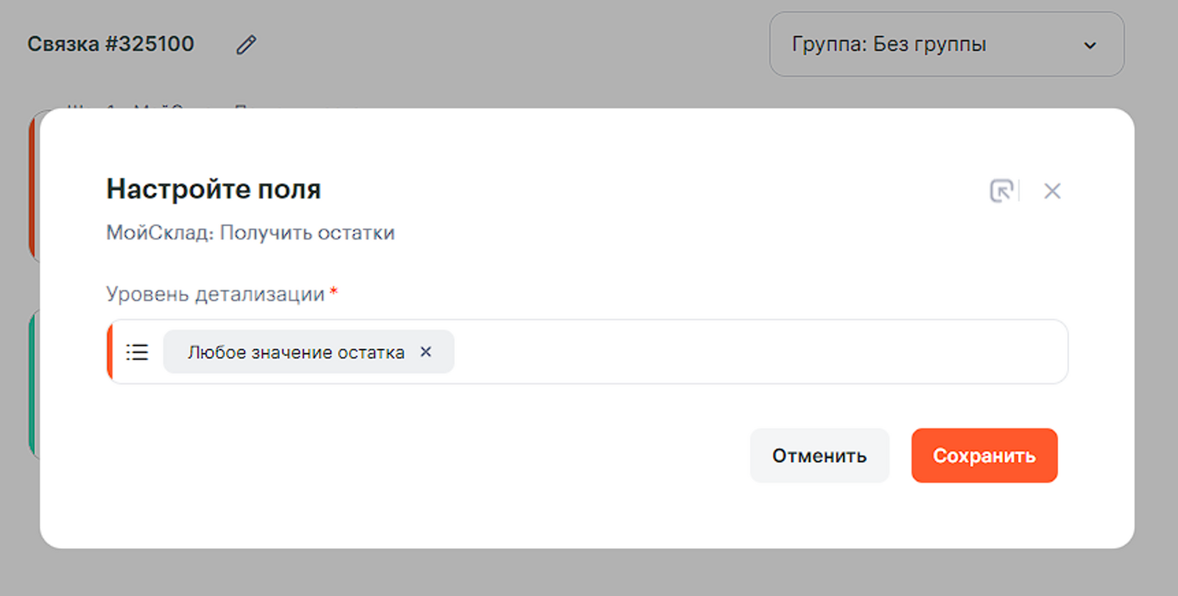
Task: Click the "Уровень детализации" field label
Action: click(215, 294)
